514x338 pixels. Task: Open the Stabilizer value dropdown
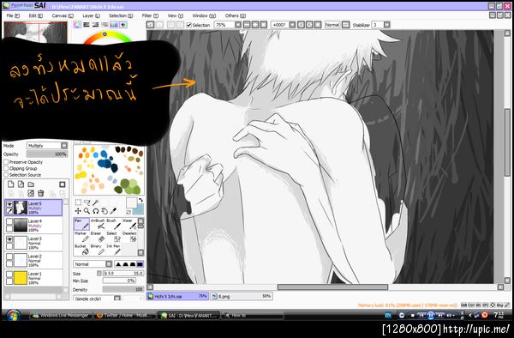(381, 25)
